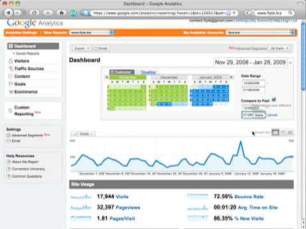Image resolution: width=306 pixels, height=229 pixels.
Task: Open the Visits metric dropdown above graph
Action: (83, 134)
